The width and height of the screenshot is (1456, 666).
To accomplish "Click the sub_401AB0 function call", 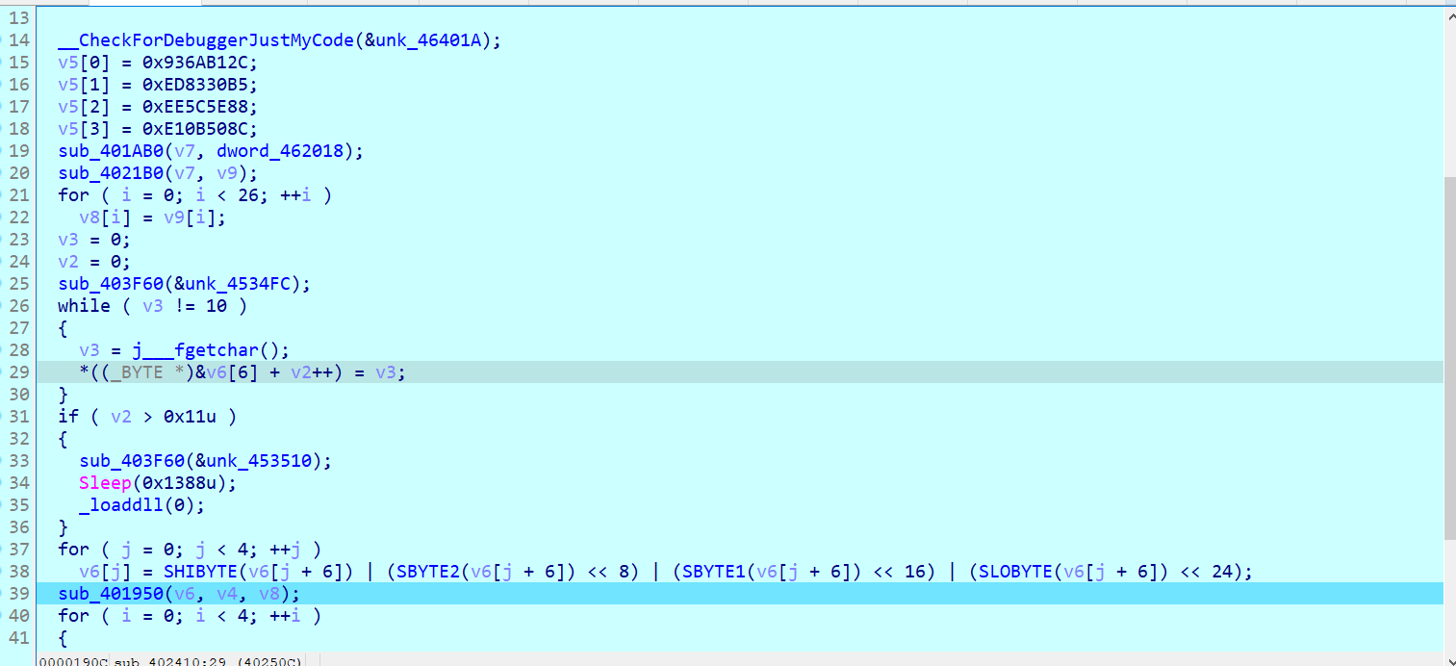I will tap(111, 151).
